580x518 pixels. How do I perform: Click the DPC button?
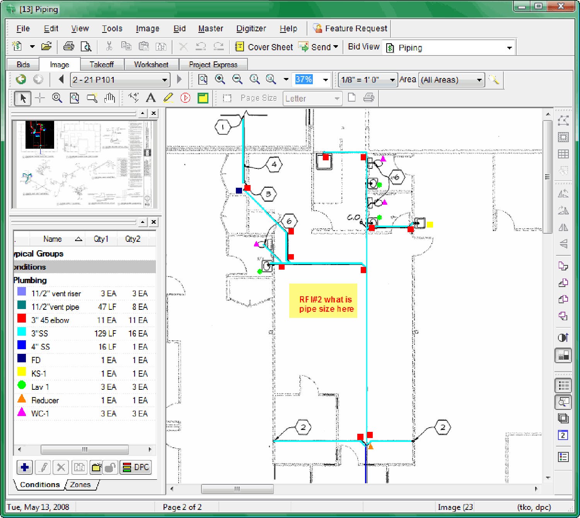[x=136, y=467]
